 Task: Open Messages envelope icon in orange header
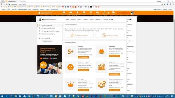click(x=64, y=13)
